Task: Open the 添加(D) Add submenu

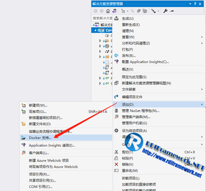Action: click(x=158, y=104)
